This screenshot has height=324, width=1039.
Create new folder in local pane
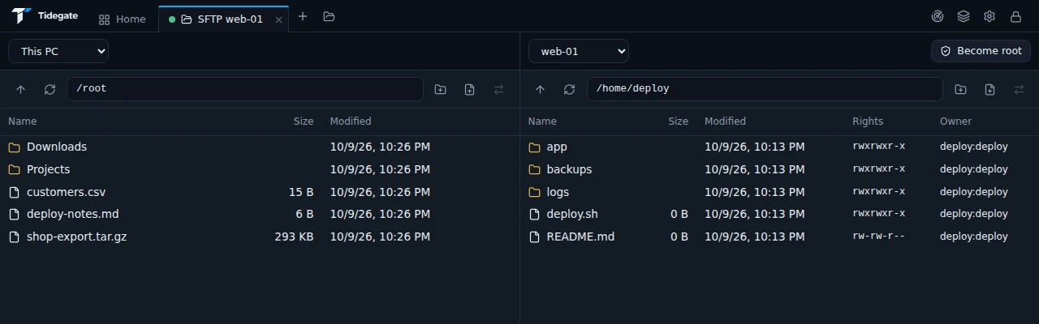440,89
